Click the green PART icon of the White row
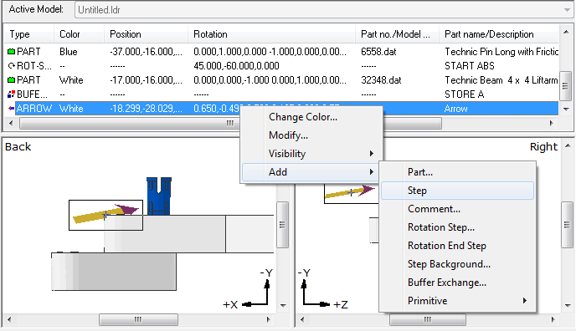576x331 pixels. pyautogui.click(x=12, y=80)
